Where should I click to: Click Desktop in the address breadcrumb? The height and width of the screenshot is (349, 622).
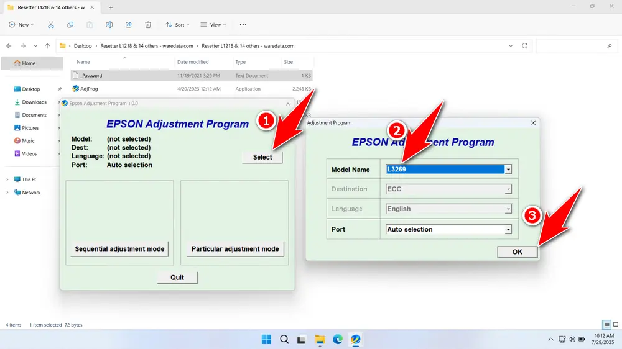[83, 46]
